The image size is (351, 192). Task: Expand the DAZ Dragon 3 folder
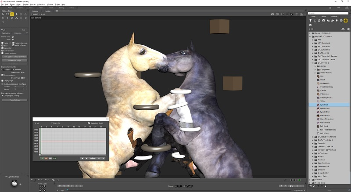313,50
